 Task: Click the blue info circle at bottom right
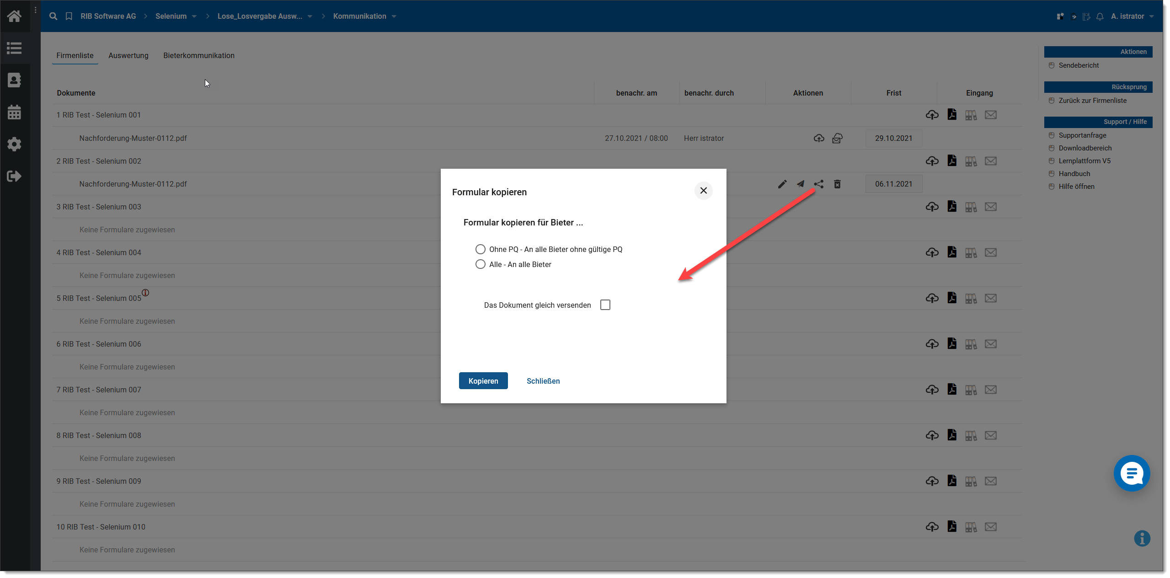click(1142, 538)
